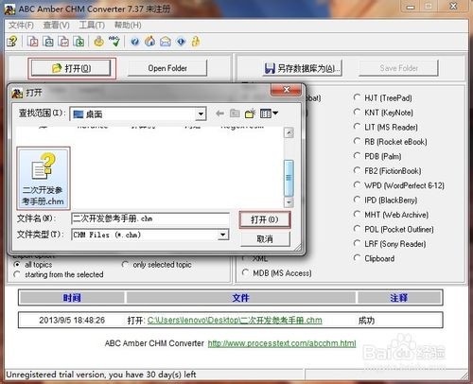Select the HJT (TreePad) format option
This screenshot has height=384, width=473.
(x=383, y=98)
